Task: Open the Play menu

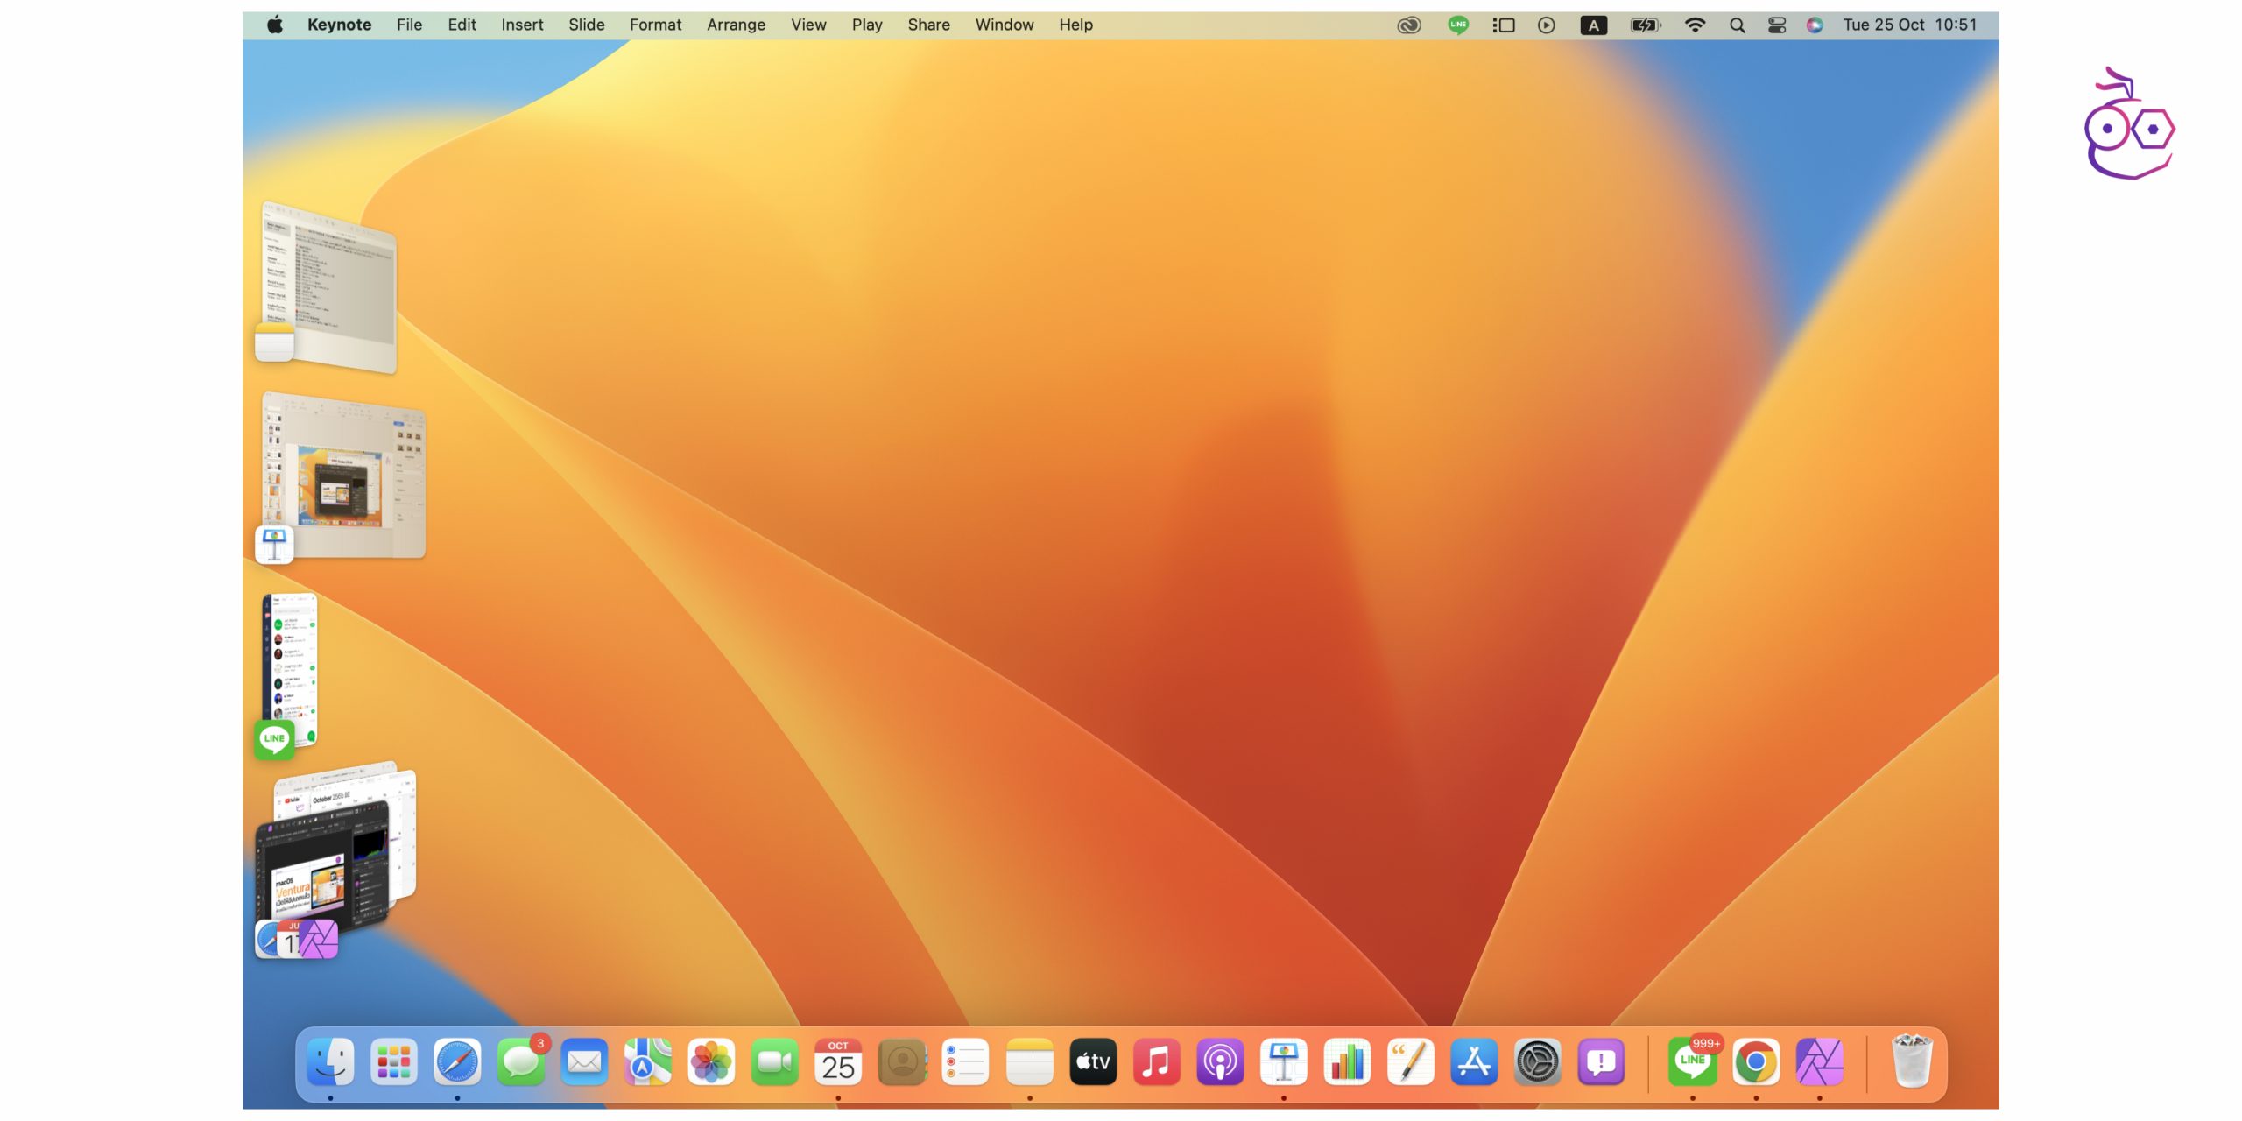Action: pos(866,25)
